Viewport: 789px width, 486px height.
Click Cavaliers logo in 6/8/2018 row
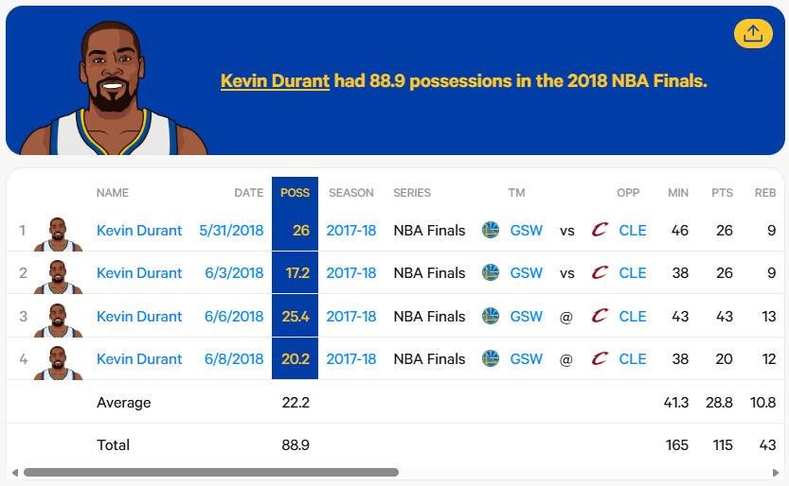coord(600,358)
